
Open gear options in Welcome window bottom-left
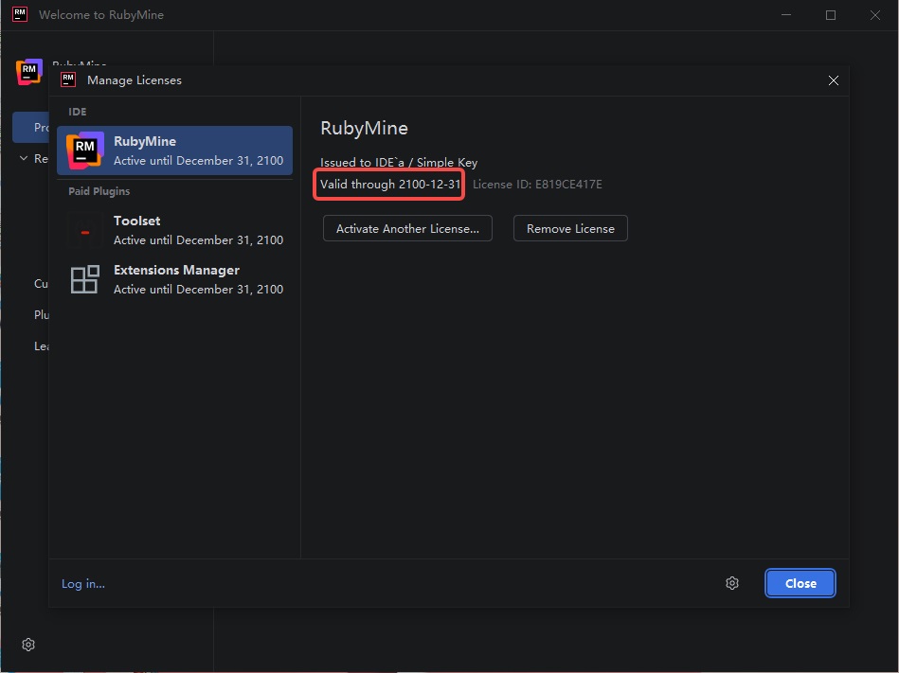[28, 645]
